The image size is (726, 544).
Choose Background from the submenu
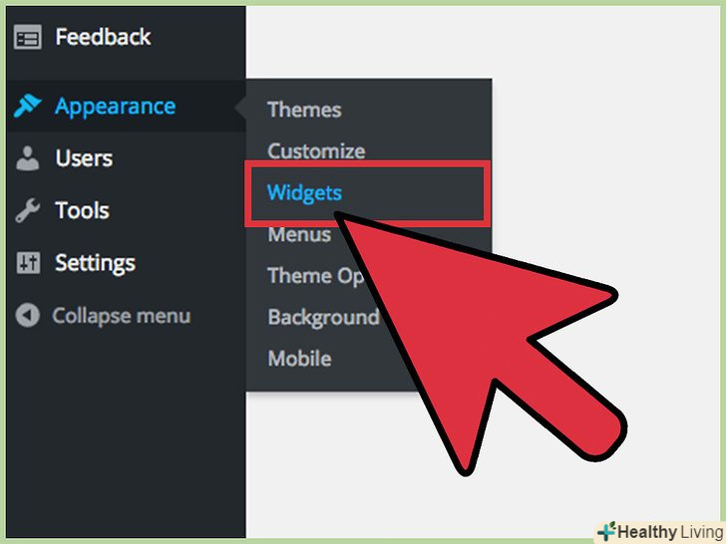(323, 317)
